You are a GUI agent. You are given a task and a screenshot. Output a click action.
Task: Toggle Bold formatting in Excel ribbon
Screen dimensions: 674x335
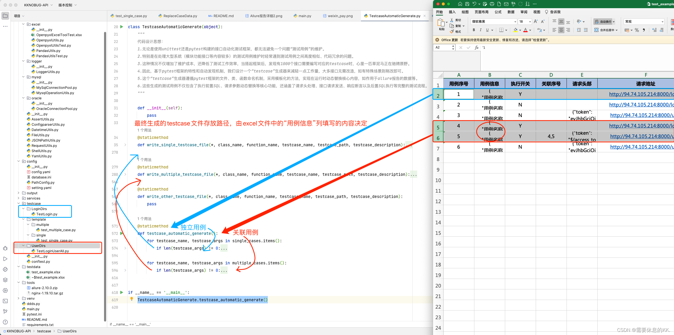tap(474, 30)
